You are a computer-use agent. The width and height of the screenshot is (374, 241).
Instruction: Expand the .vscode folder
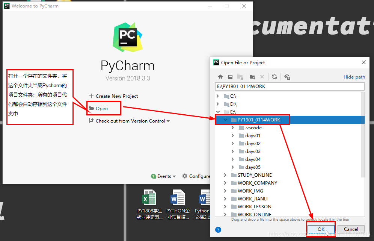tap(233, 128)
